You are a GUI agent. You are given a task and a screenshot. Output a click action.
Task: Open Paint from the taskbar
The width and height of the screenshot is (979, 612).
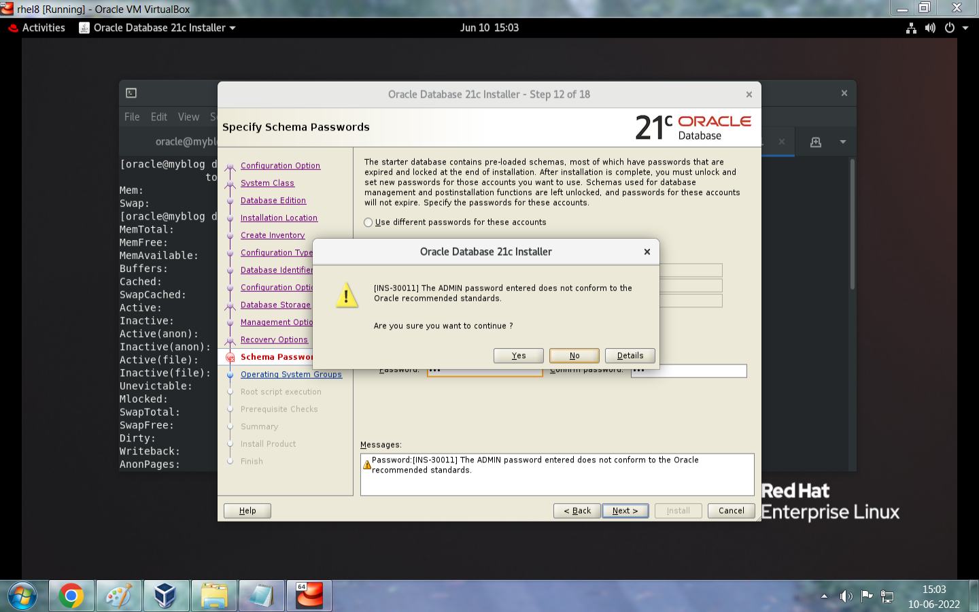point(119,596)
